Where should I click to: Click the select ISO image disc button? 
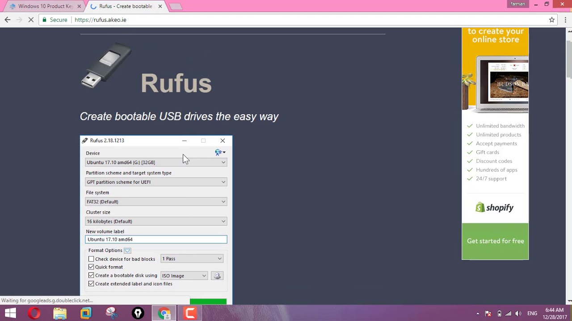(217, 276)
